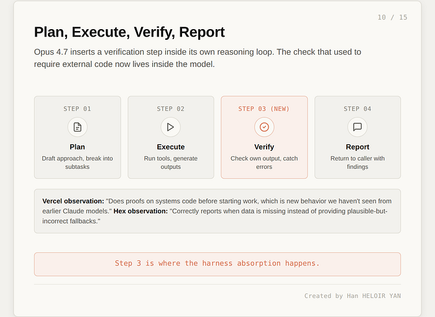Viewport: 435px width, 317px height.
Task: Click the 'Check own output, catch errors' text
Action: coord(264,163)
